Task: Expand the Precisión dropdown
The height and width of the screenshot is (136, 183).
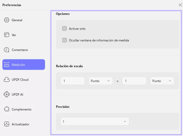Action: click(x=95, y=121)
